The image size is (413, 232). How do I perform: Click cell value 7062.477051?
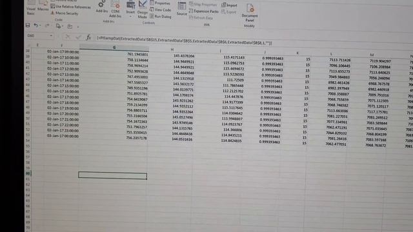[x=336, y=144]
